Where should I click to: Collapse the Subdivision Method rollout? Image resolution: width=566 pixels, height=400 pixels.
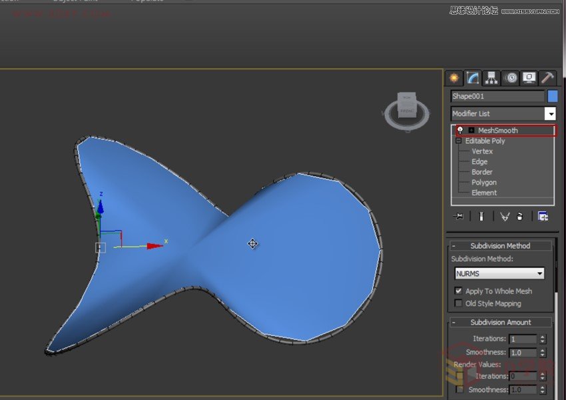500,246
